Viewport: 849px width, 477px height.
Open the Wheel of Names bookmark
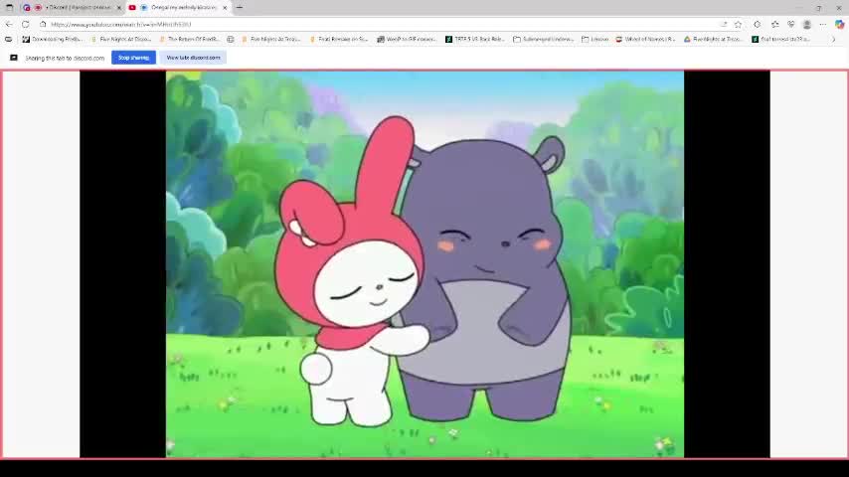pyautogui.click(x=646, y=39)
